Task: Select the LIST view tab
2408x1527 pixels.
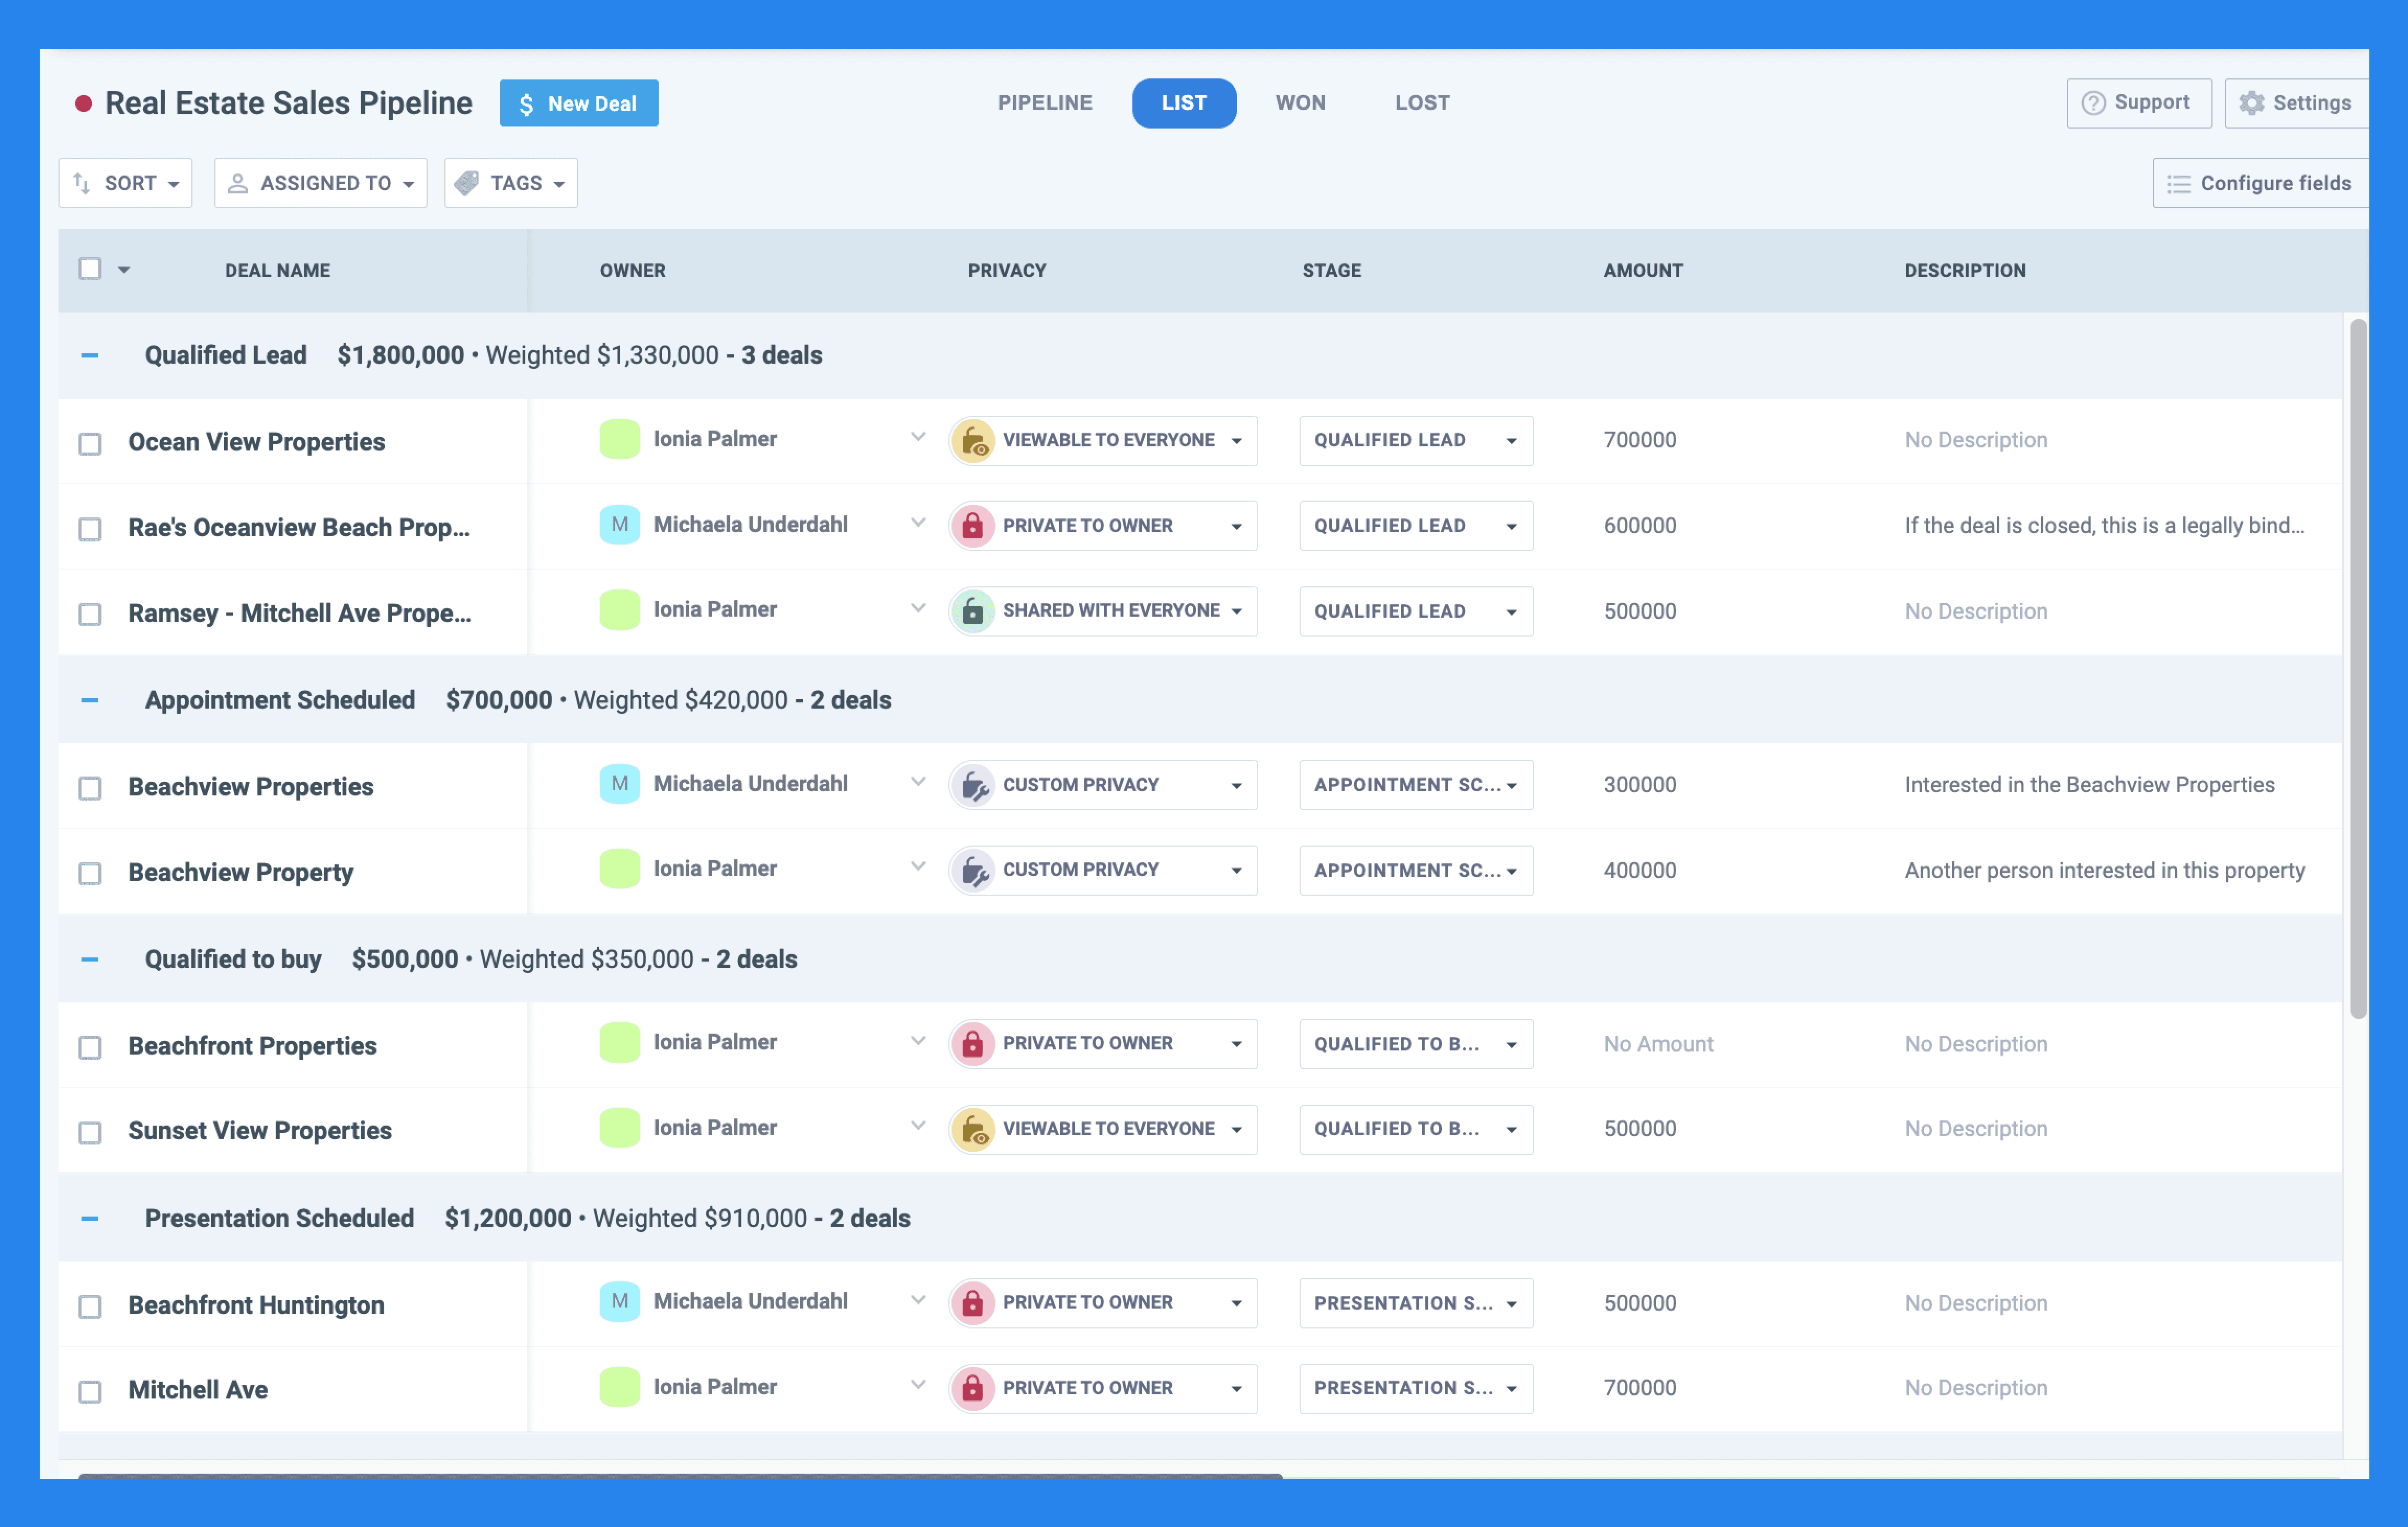Action: tap(1184, 103)
